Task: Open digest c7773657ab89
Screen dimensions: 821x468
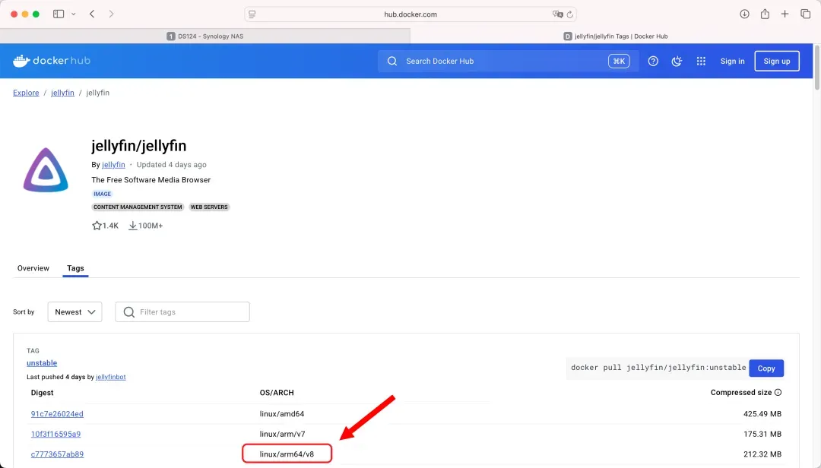Action: coord(57,454)
